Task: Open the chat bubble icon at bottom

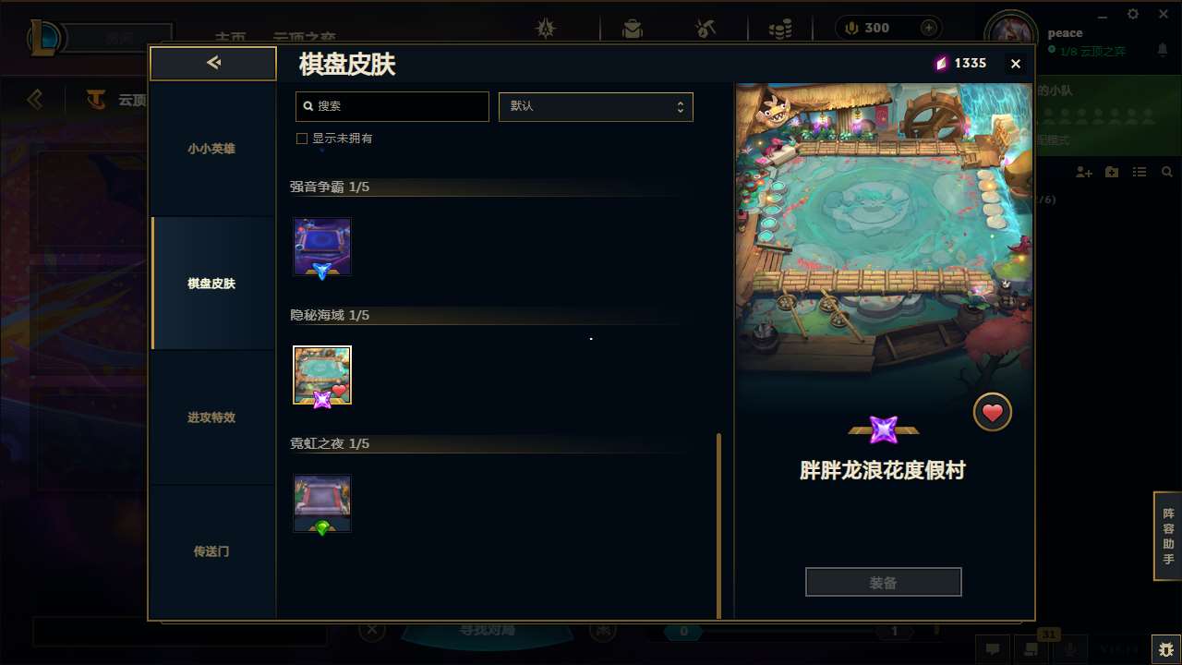Action: tap(993, 649)
